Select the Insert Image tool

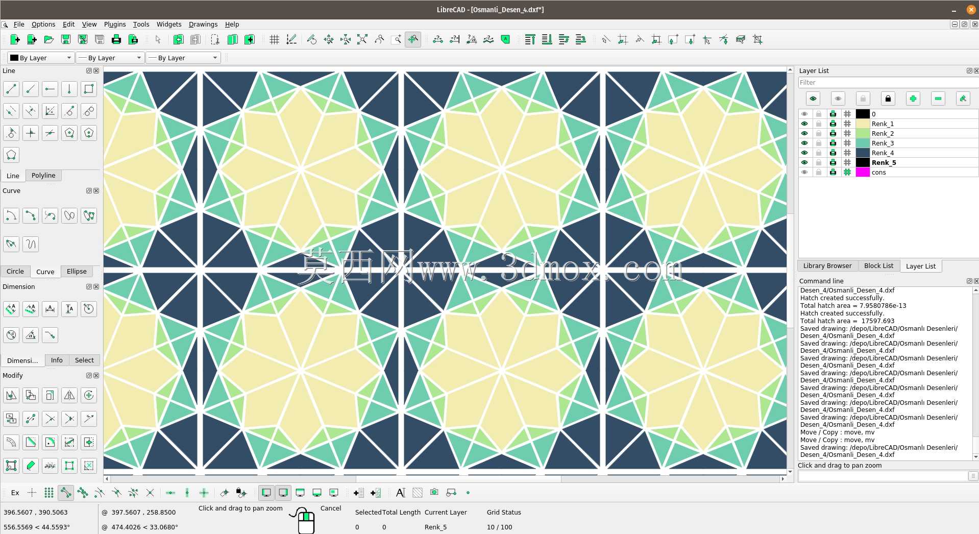pos(434,493)
